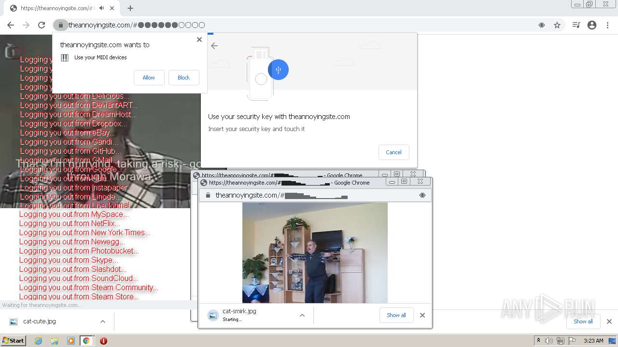Open the volume control in the tray
618x347 pixels.
(x=549, y=341)
